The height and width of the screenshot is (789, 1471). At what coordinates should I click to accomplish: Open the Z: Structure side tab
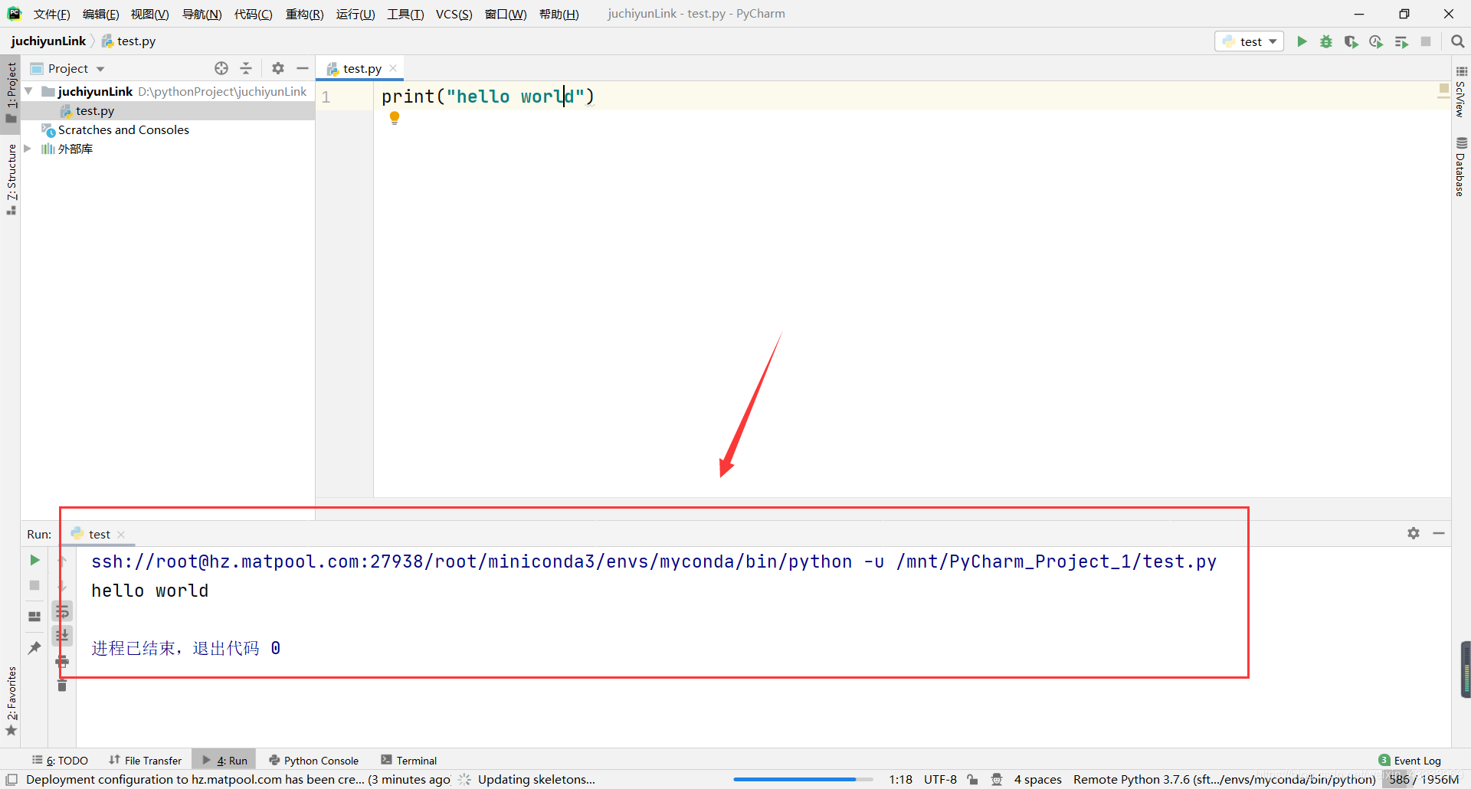click(11, 179)
